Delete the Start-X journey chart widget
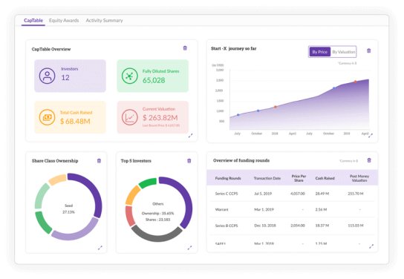Viewport: 404px width, 279px height. click(x=368, y=50)
